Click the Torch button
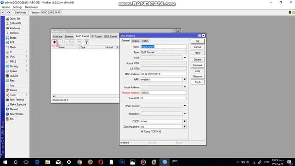Screen dimensions: 295x166 click(198, 82)
